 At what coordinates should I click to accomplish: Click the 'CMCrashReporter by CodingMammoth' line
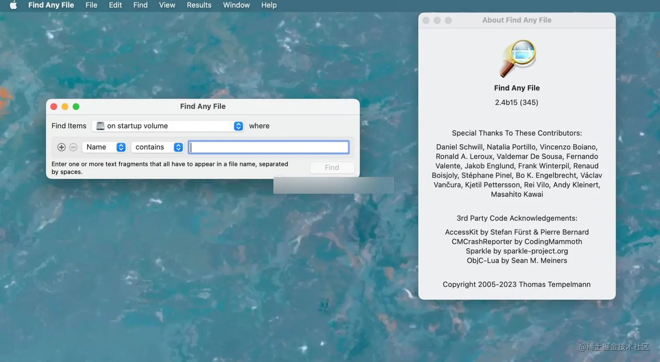[517, 242]
